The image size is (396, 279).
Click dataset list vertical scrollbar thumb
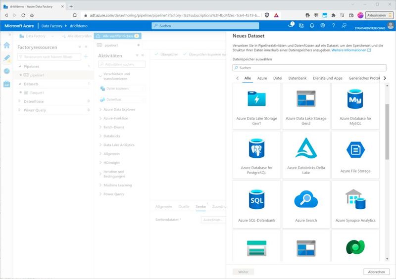point(387,132)
